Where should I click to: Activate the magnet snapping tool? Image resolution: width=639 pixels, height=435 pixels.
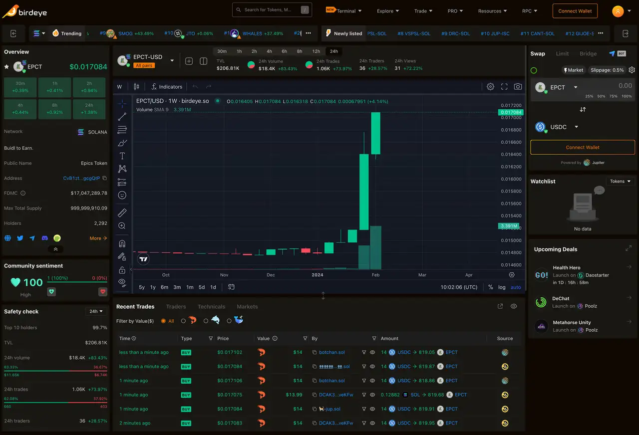(122, 243)
